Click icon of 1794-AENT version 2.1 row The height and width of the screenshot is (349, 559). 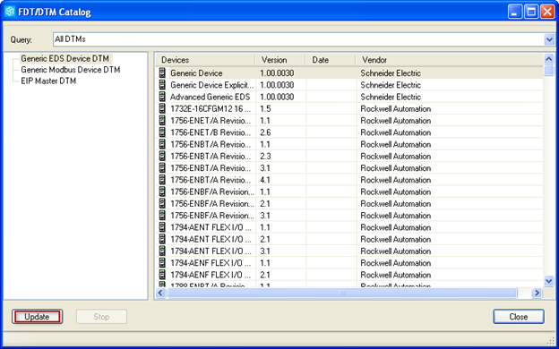coord(162,239)
